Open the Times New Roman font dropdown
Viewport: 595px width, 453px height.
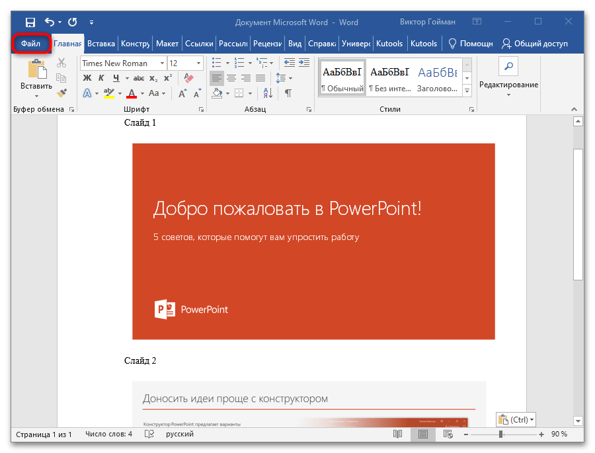tap(162, 63)
